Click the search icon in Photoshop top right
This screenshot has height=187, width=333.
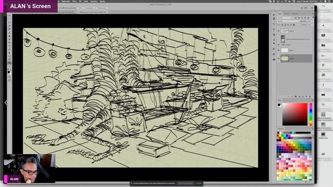click(302, 8)
